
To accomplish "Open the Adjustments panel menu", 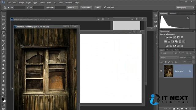I will [194, 31].
